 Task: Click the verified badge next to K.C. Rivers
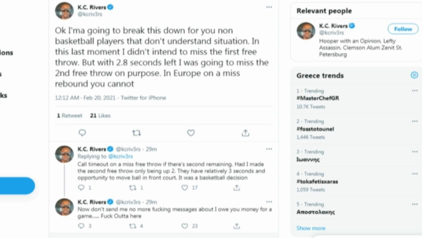(x=110, y=7)
